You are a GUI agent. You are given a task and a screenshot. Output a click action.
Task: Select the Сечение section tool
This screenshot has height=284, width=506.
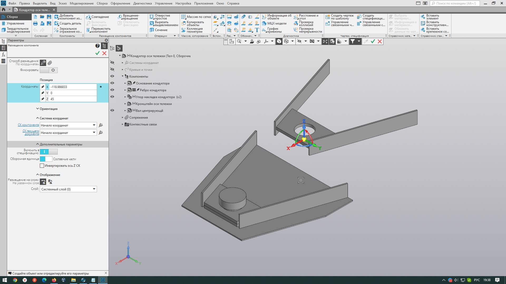152,30
